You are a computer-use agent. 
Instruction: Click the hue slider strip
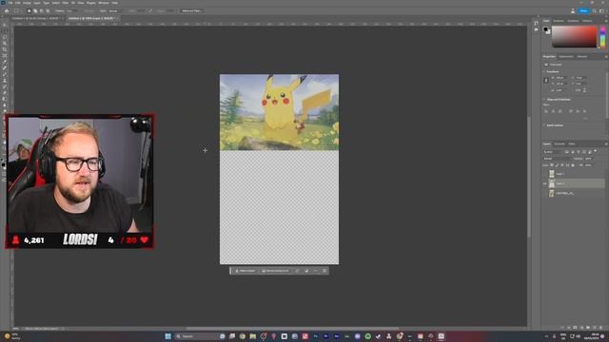pyautogui.click(x=602, y=37)
